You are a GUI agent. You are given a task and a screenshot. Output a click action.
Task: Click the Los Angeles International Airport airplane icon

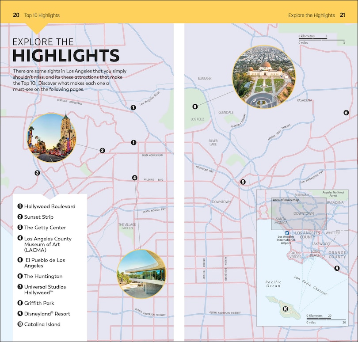coord(287,232)
